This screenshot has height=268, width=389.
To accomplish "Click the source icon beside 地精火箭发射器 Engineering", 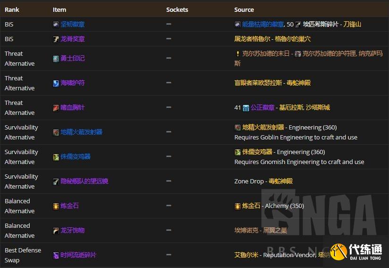I will tap(237, 128).
